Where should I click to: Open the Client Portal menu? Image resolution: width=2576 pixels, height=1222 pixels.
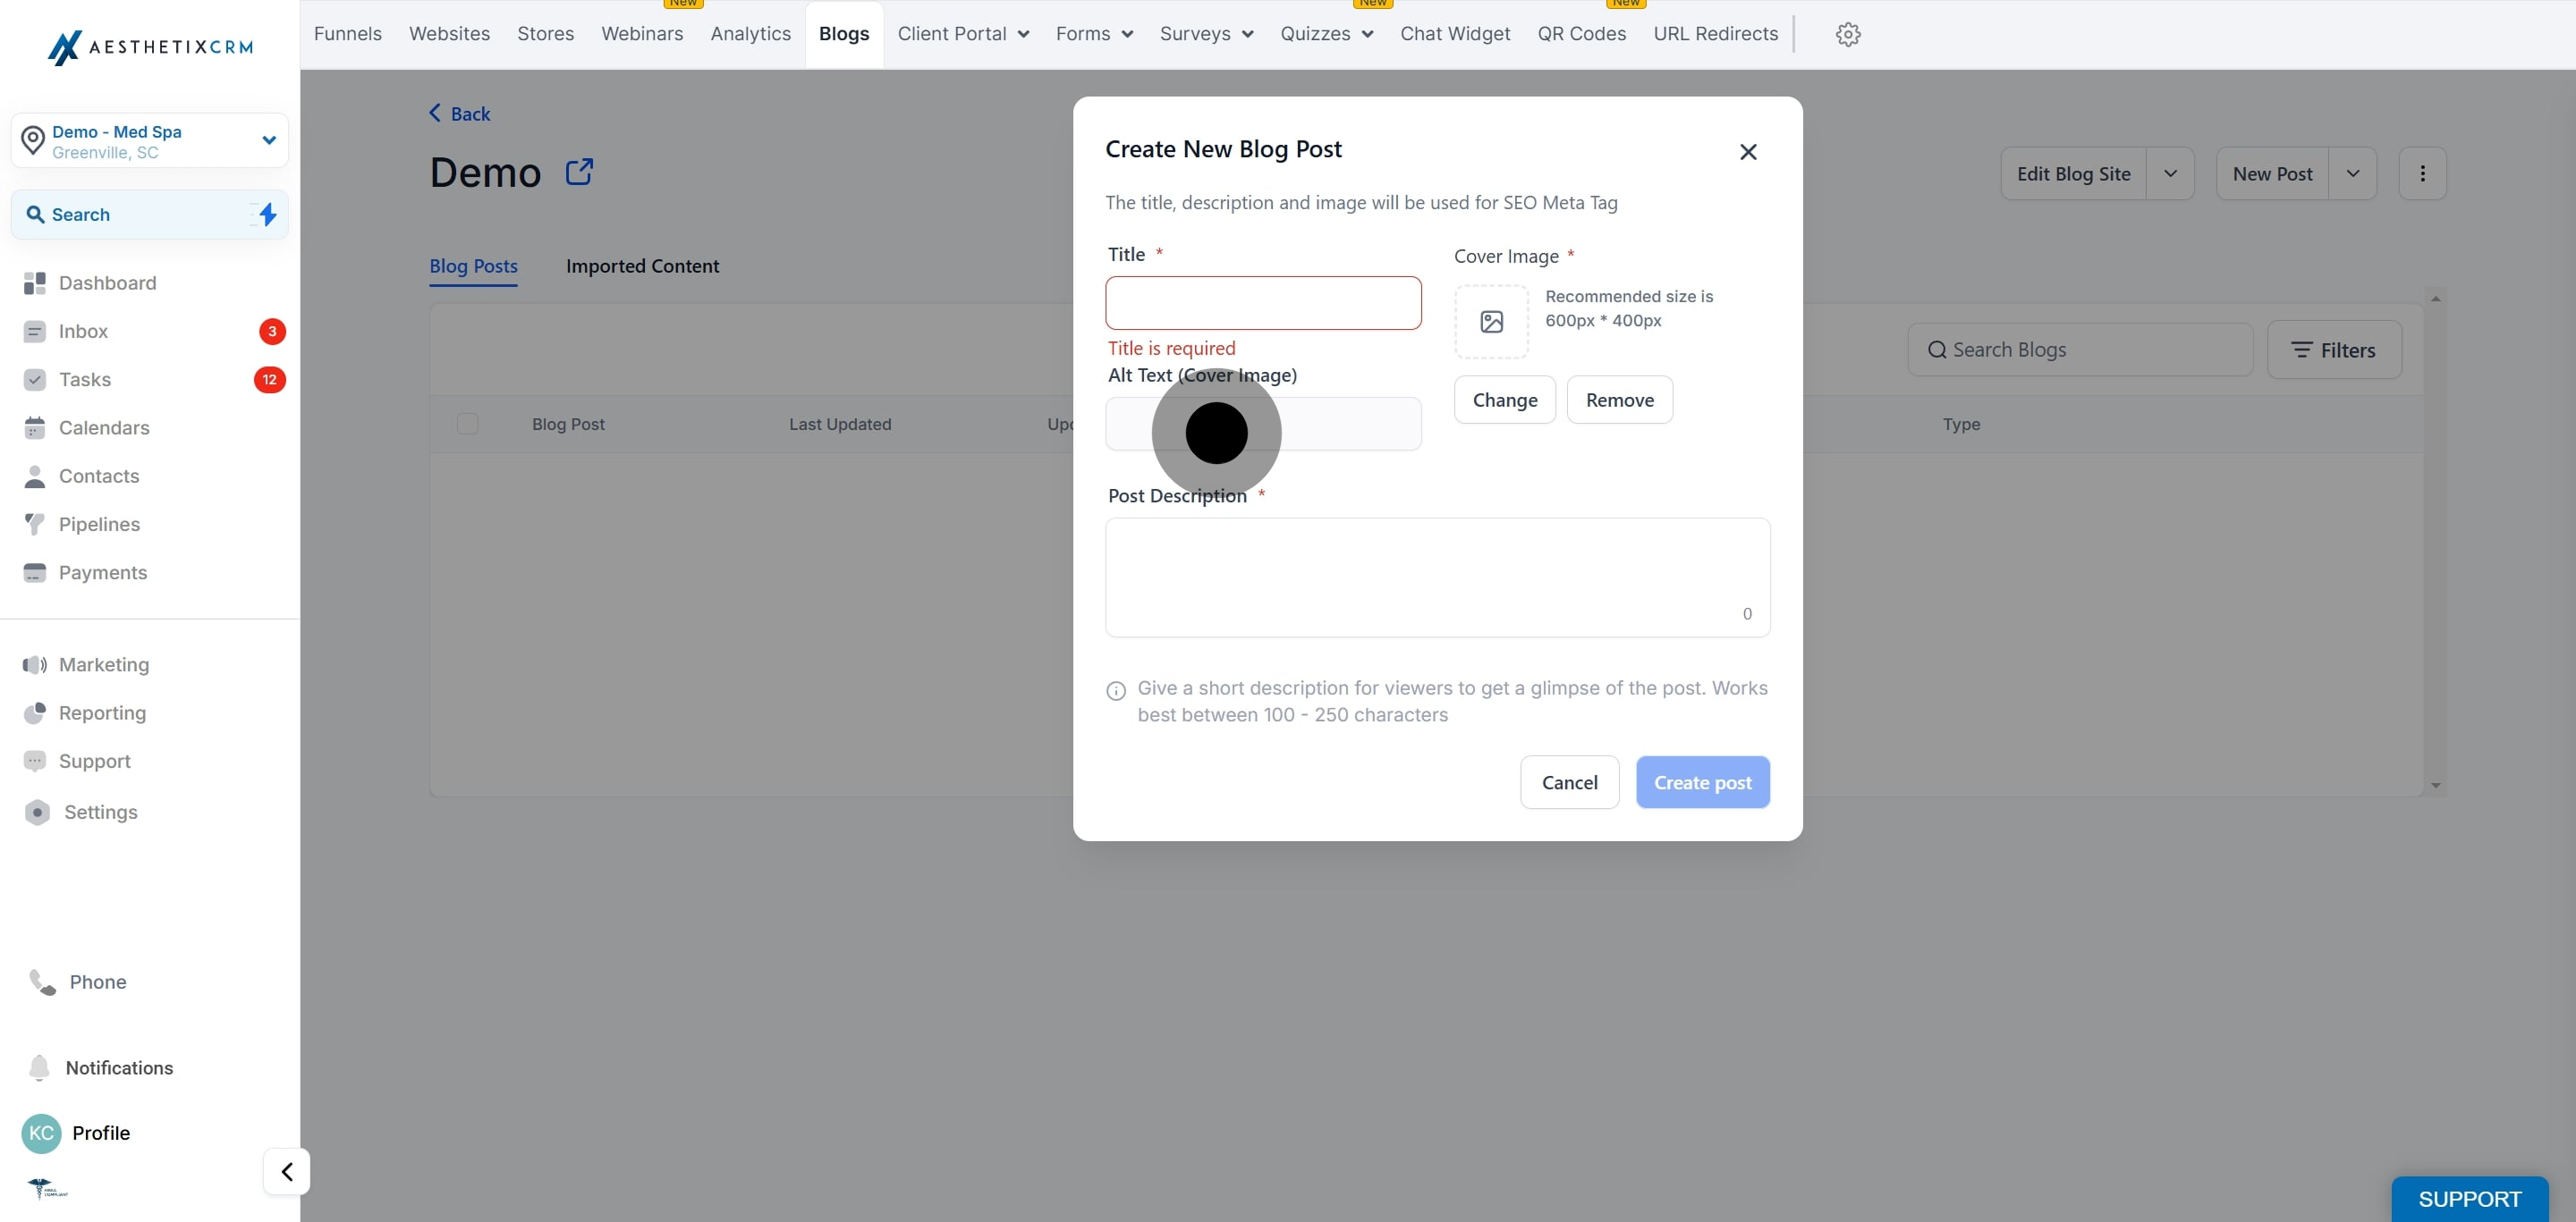tap(962, 34)
